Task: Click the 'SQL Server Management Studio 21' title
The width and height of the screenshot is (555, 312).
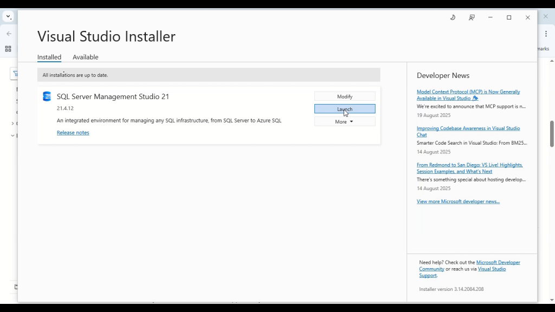Action: [113, 96]
